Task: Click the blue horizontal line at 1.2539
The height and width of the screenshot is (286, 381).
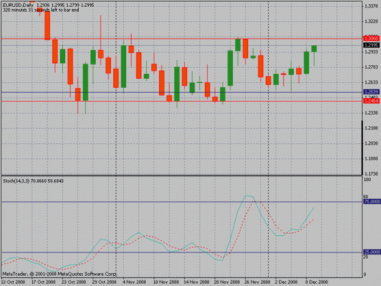Action: (x=182, y=92)
